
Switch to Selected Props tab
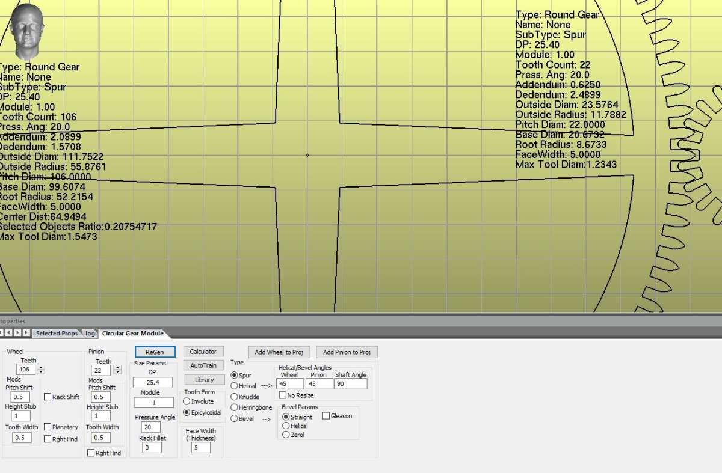coord(57,333)
